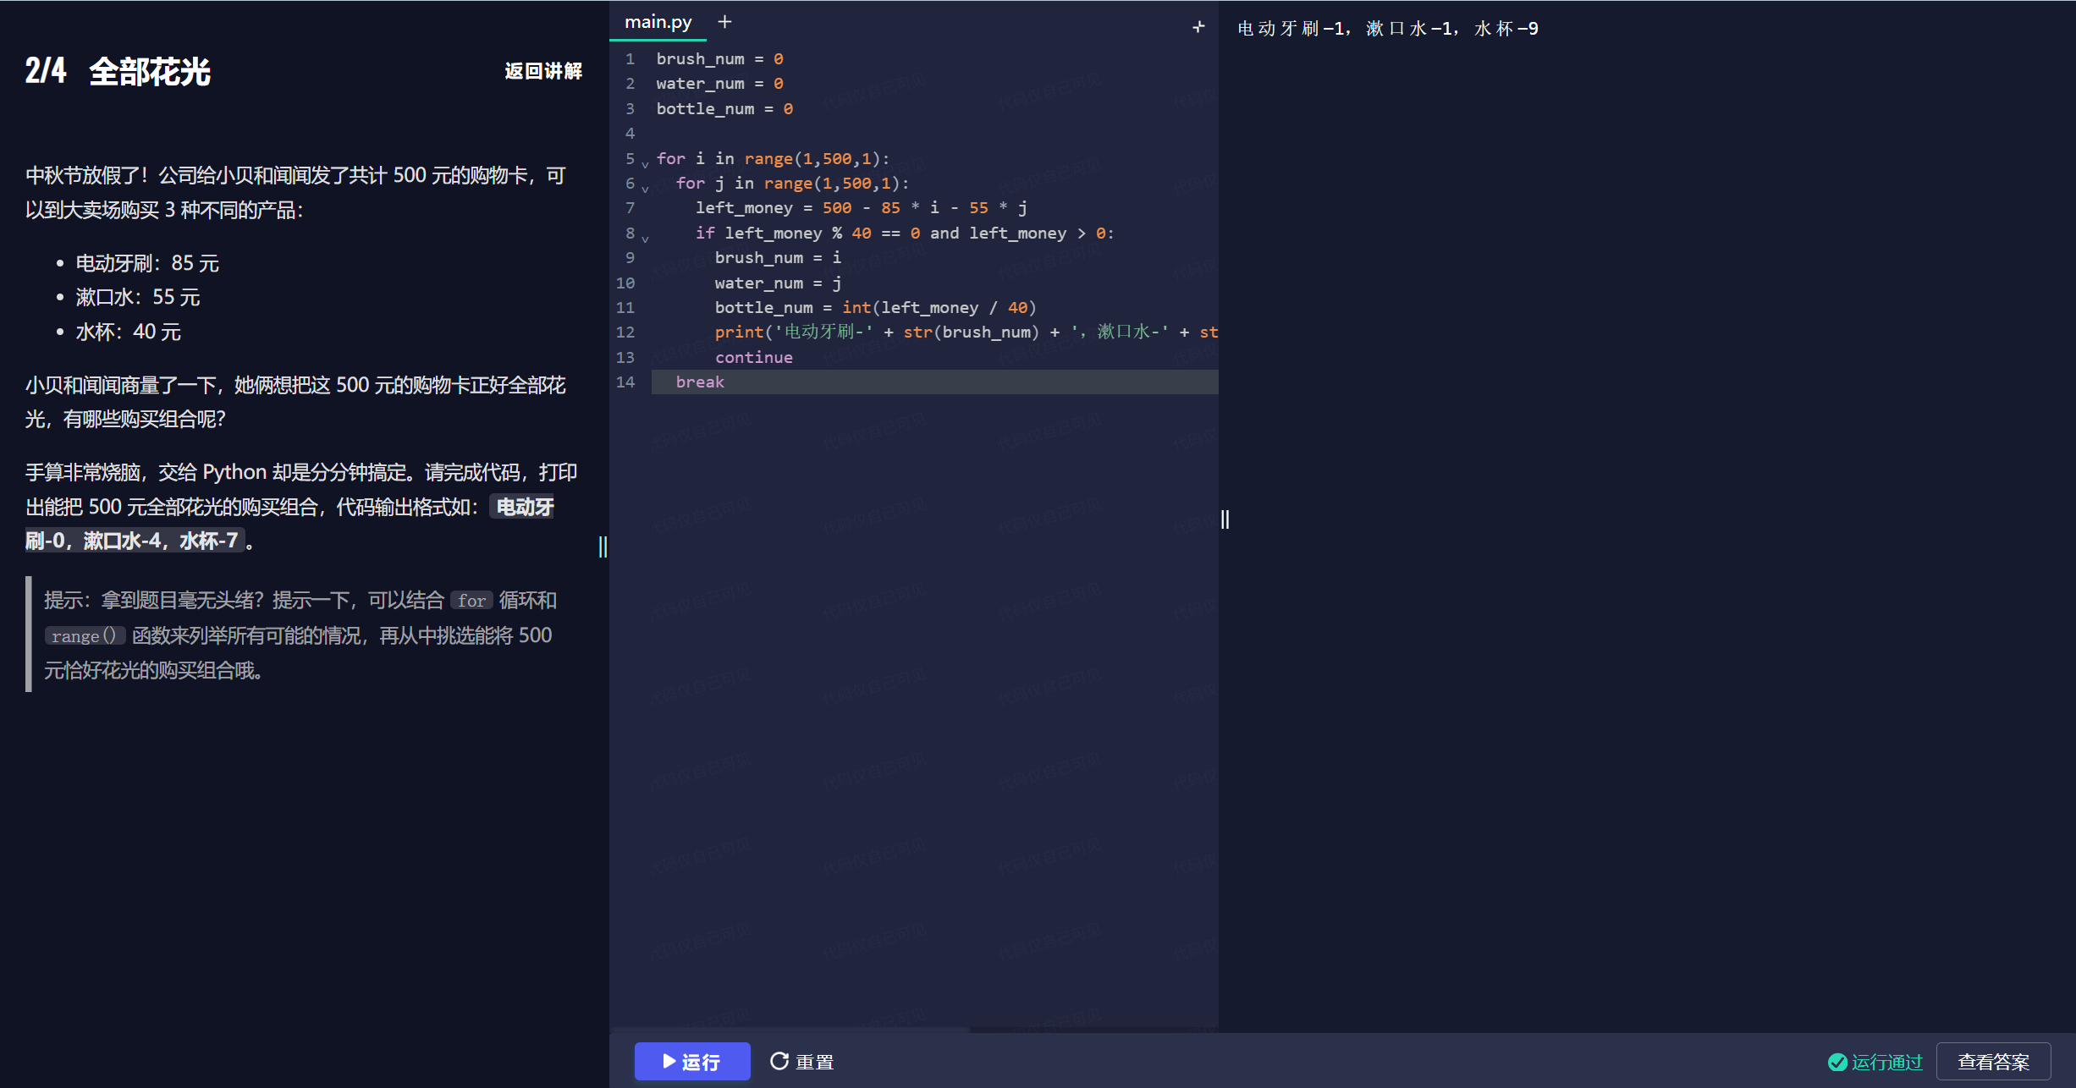
Task: Collapse the for j loop on line 6
Action: (x=645, y=189)
